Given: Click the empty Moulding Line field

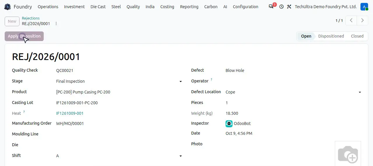Looking at the screenshot, I should (119, 134).
